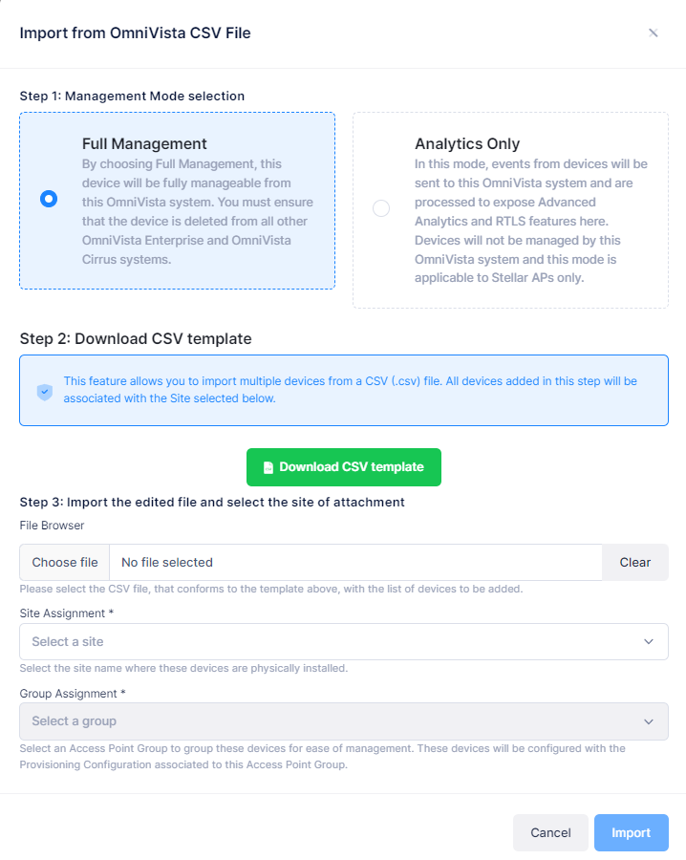Click the Full Management heading text

pos(144,143)
